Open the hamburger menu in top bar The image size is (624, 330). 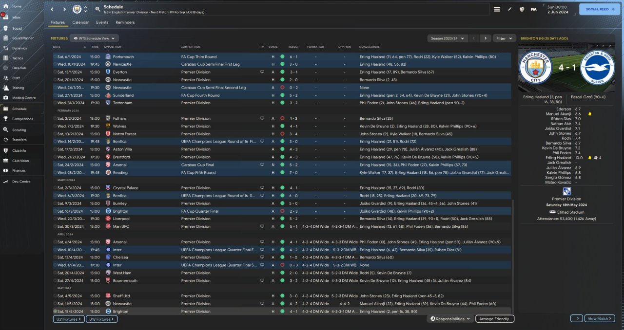(497, 9)
